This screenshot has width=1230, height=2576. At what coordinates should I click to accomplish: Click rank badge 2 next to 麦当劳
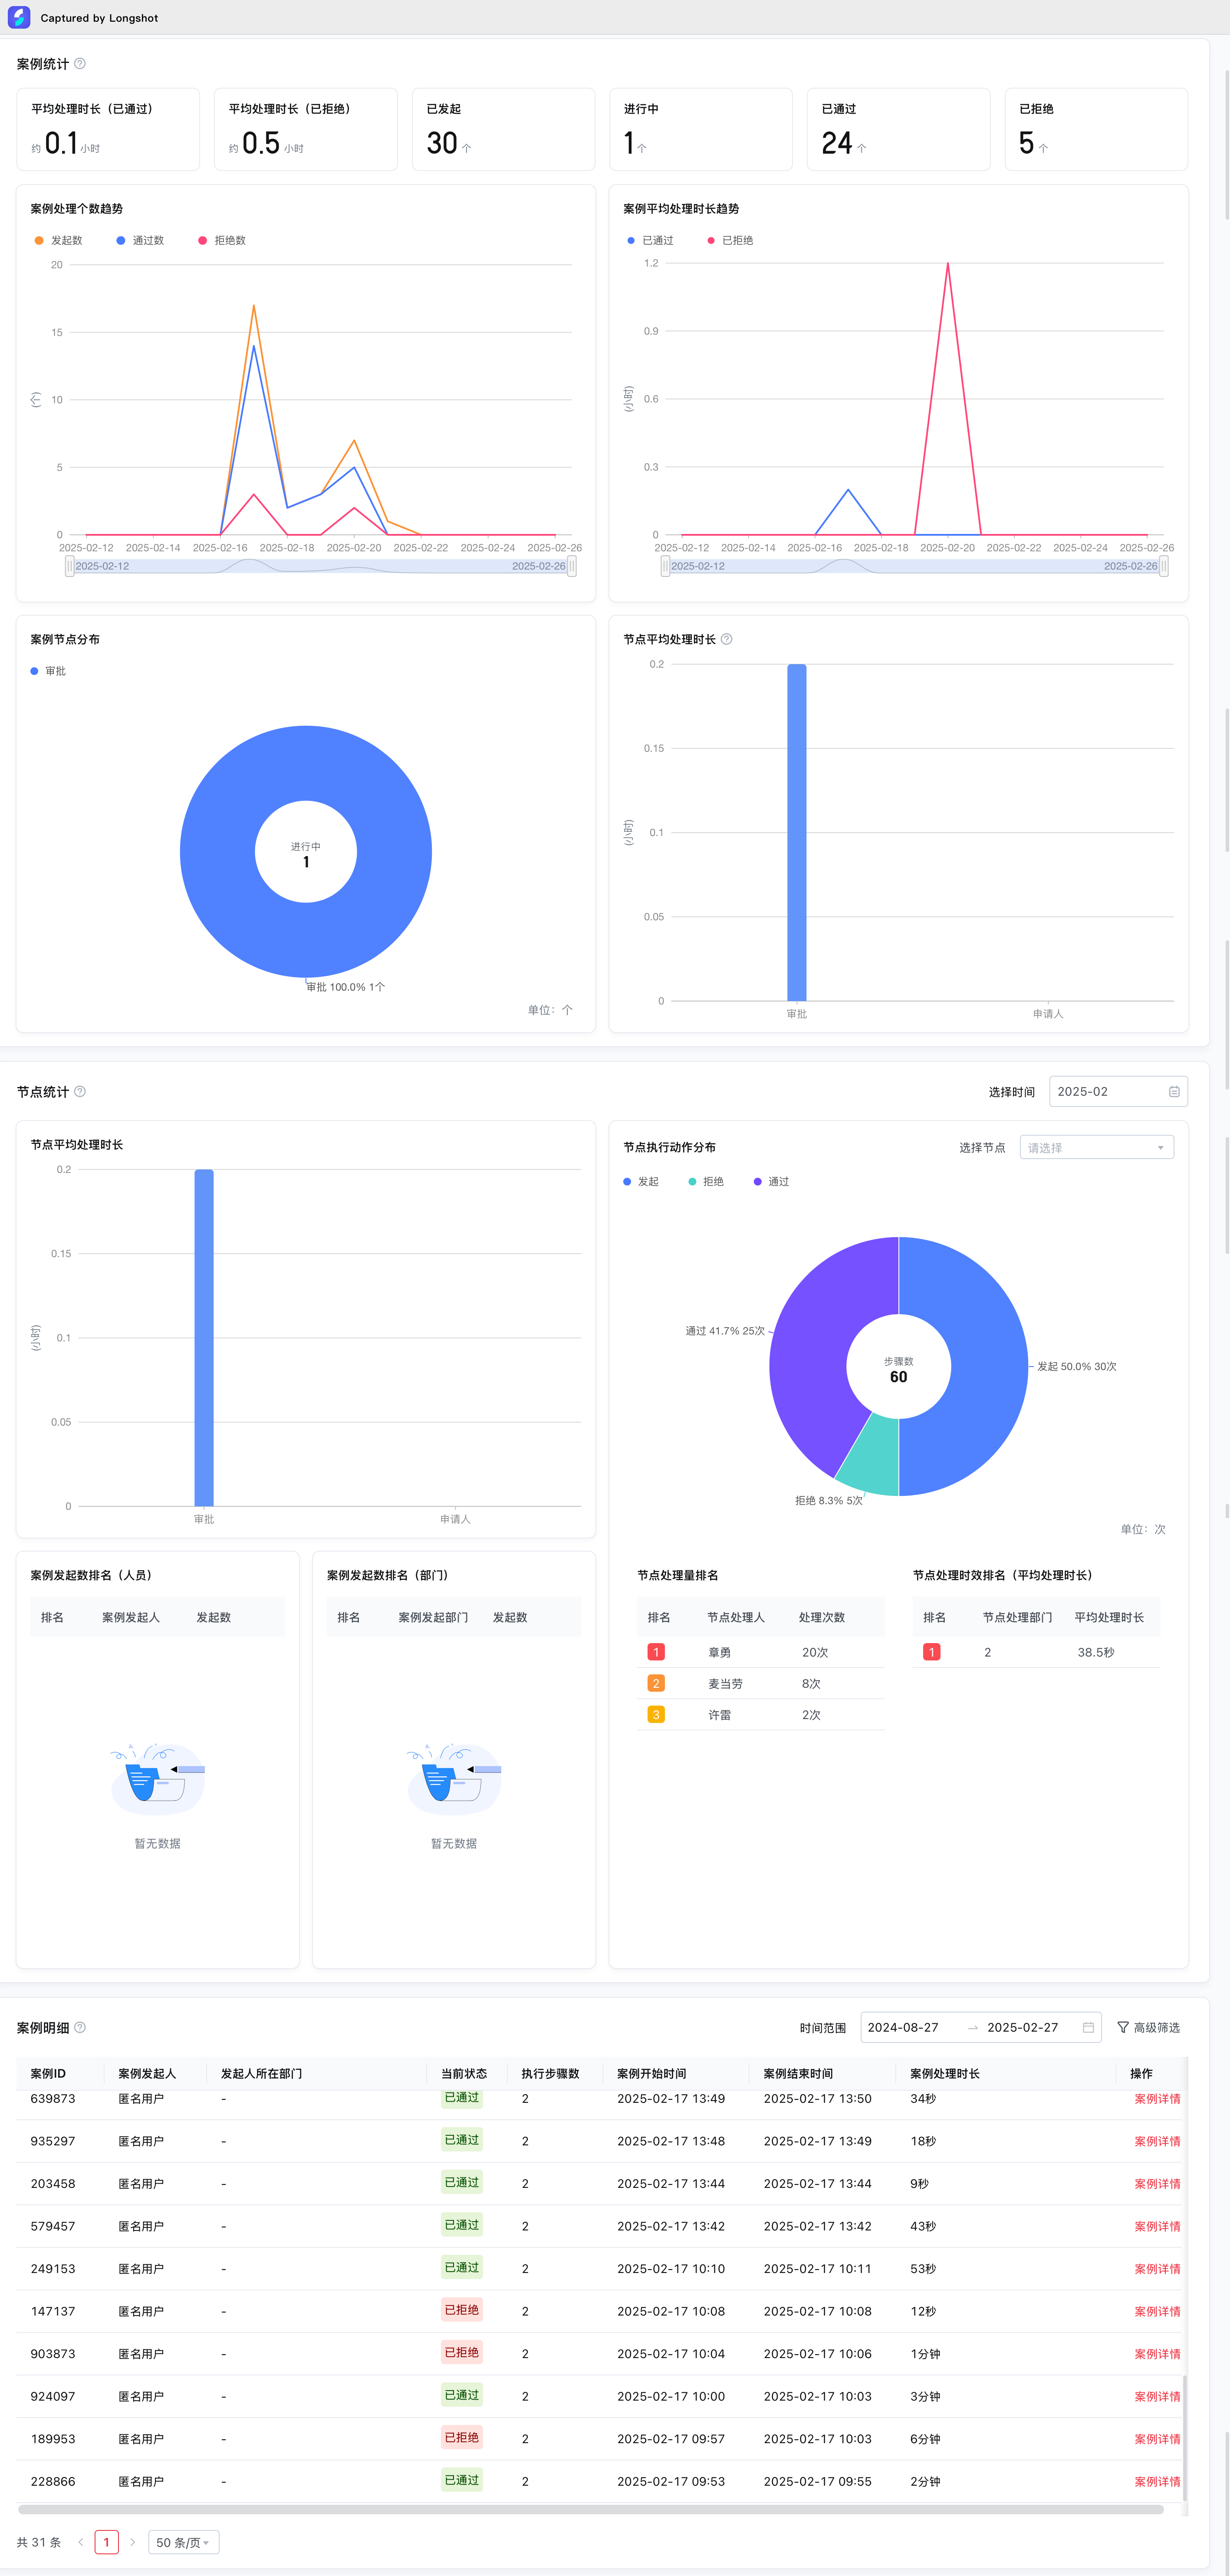656,1683
